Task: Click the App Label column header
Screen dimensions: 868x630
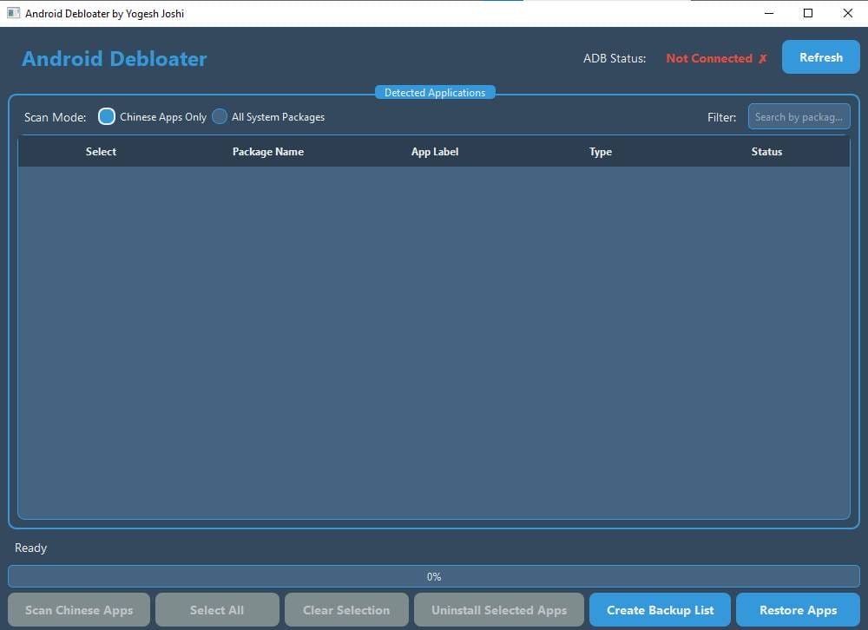Action: tap(435, 151)
